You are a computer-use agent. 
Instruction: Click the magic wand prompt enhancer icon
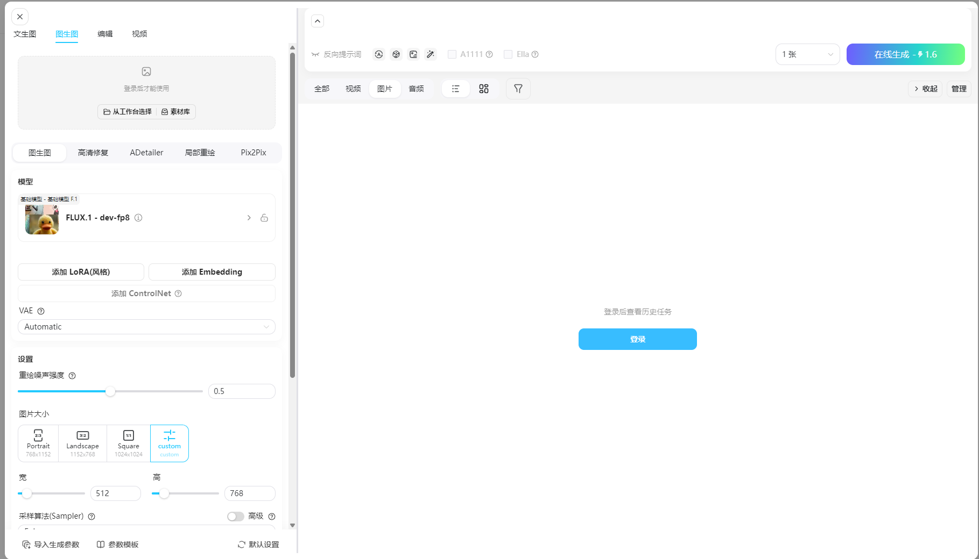click(431, 54)
